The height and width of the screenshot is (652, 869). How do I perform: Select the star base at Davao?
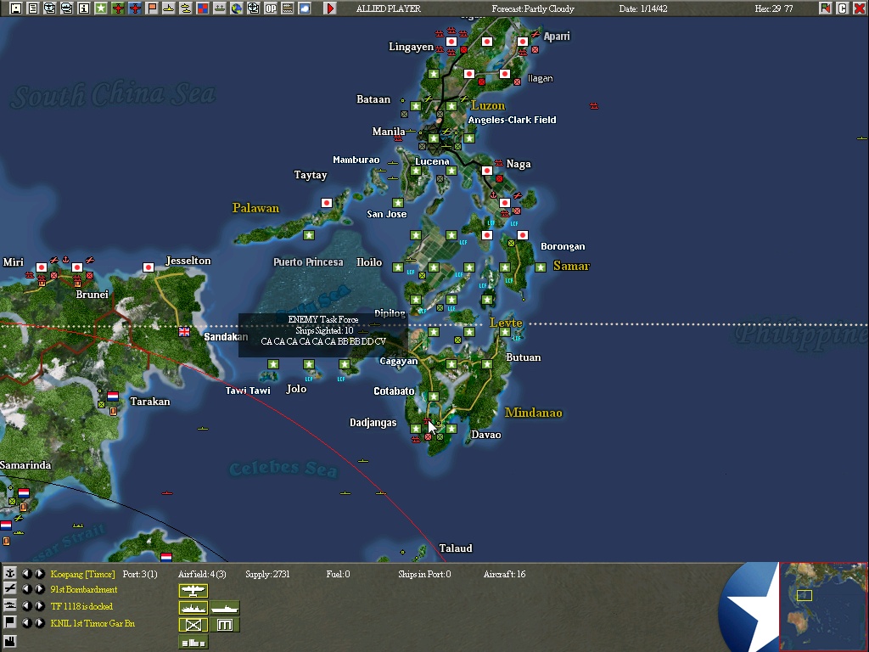pyautogui.click(x=451, y=429)
